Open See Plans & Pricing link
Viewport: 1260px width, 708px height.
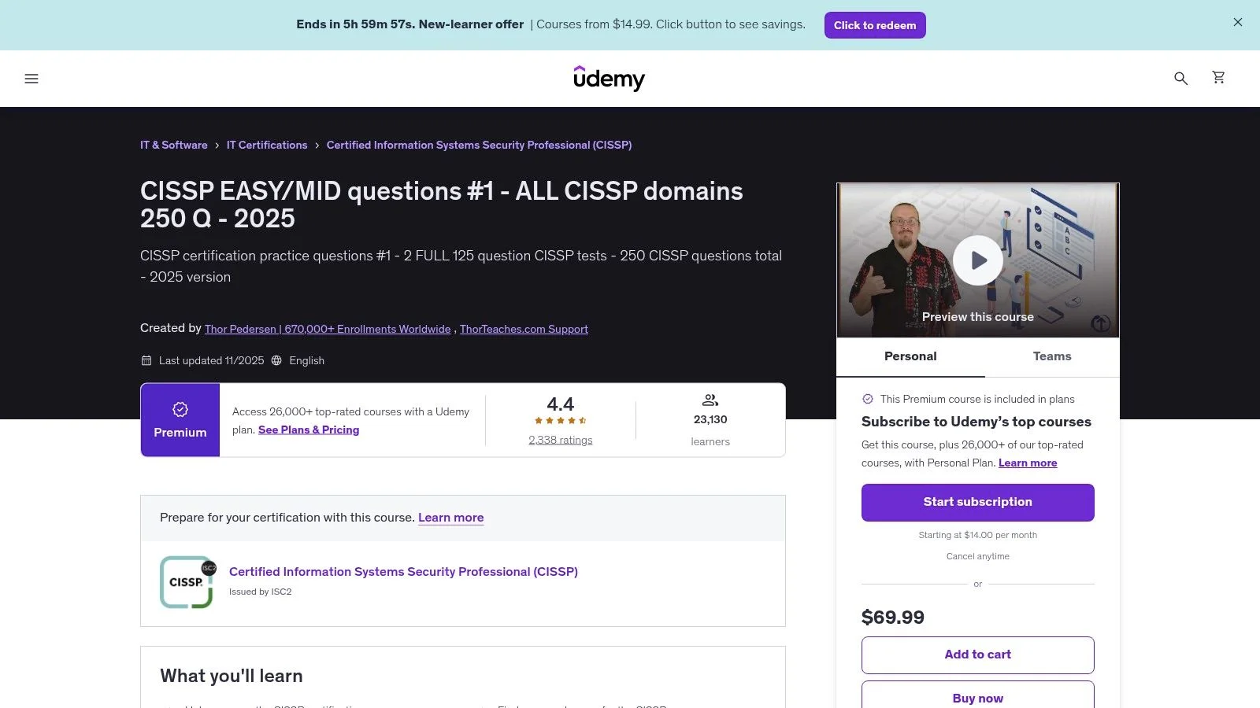[x=309, y=430]
